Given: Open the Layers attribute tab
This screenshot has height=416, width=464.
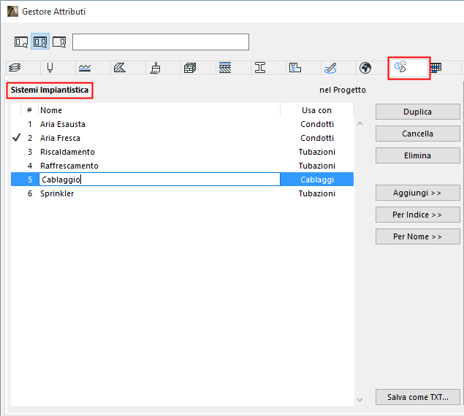Looking at the screenshot, I should click(x=15, y=68).
